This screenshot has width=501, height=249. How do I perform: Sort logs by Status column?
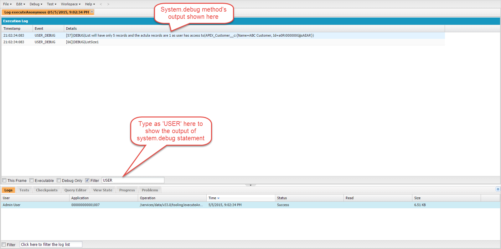[x=309, y=198]
